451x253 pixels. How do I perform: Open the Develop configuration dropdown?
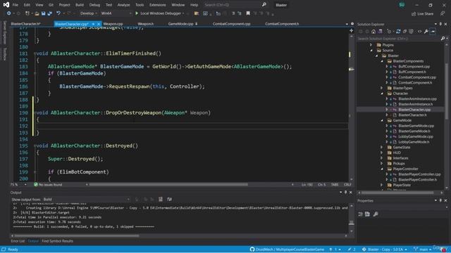tap(88, 13)
